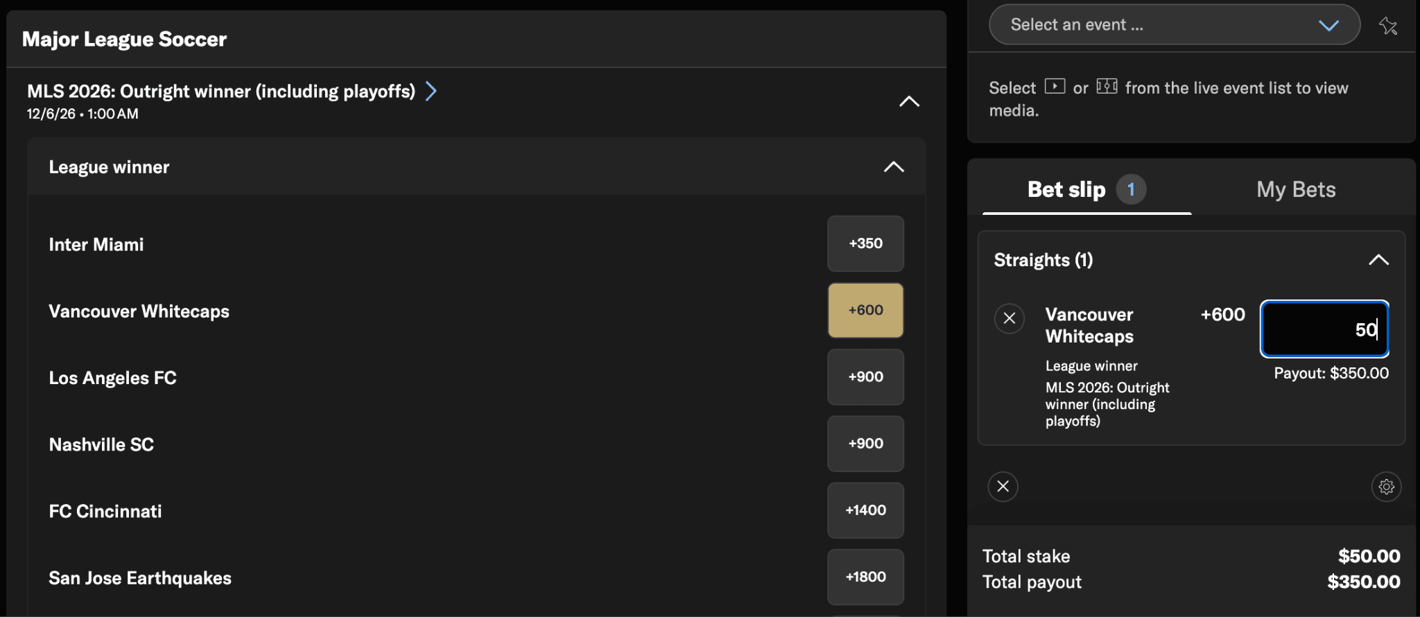Click the League winner label in bet slip
The width and height of the screenshot is (1420, 617).
pyautogui.click(x=1091, y=366)
